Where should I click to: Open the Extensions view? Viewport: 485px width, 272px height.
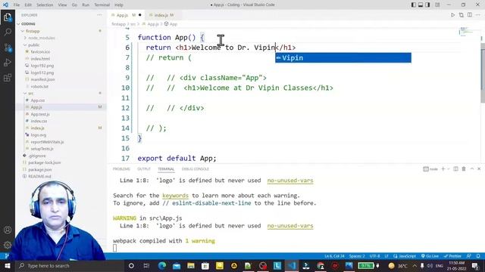click(8, 77)
